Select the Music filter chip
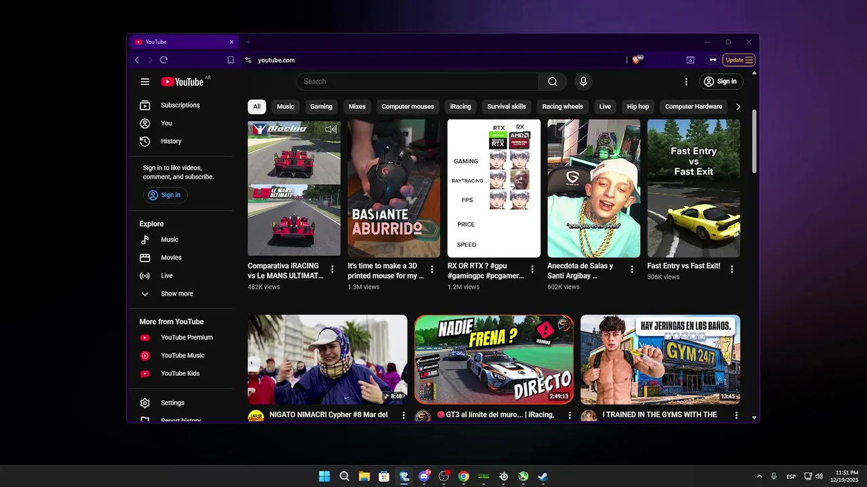 (x=286, y=107)
